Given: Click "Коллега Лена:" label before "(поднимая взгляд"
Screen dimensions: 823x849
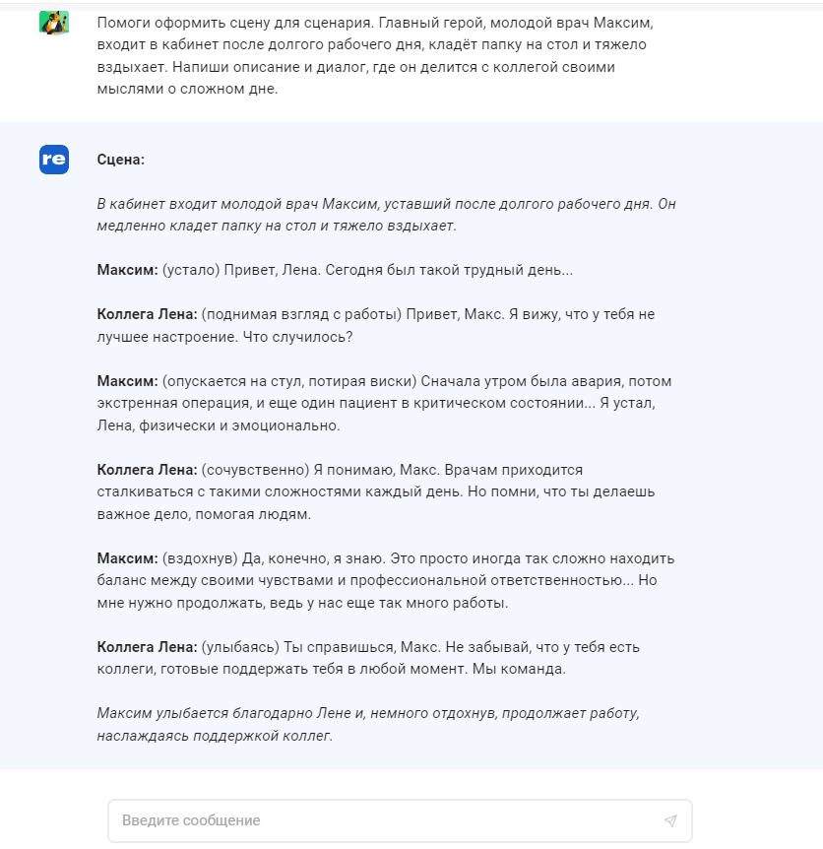Looking at the screenshot, I should pos(148,314).
